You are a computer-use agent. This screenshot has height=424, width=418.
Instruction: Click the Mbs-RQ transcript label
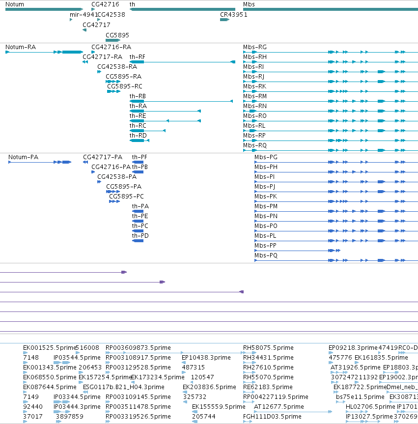(x=255, y=145)
